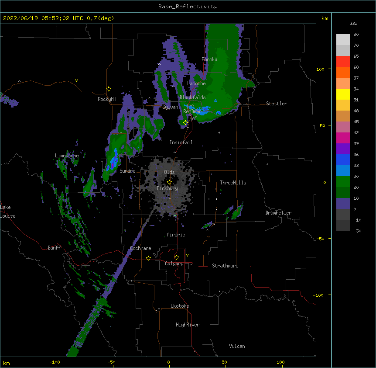Image resolution: width=376 pixels, height=368 pixels.
Task: Click the Strathmore label
Action: 225,266
